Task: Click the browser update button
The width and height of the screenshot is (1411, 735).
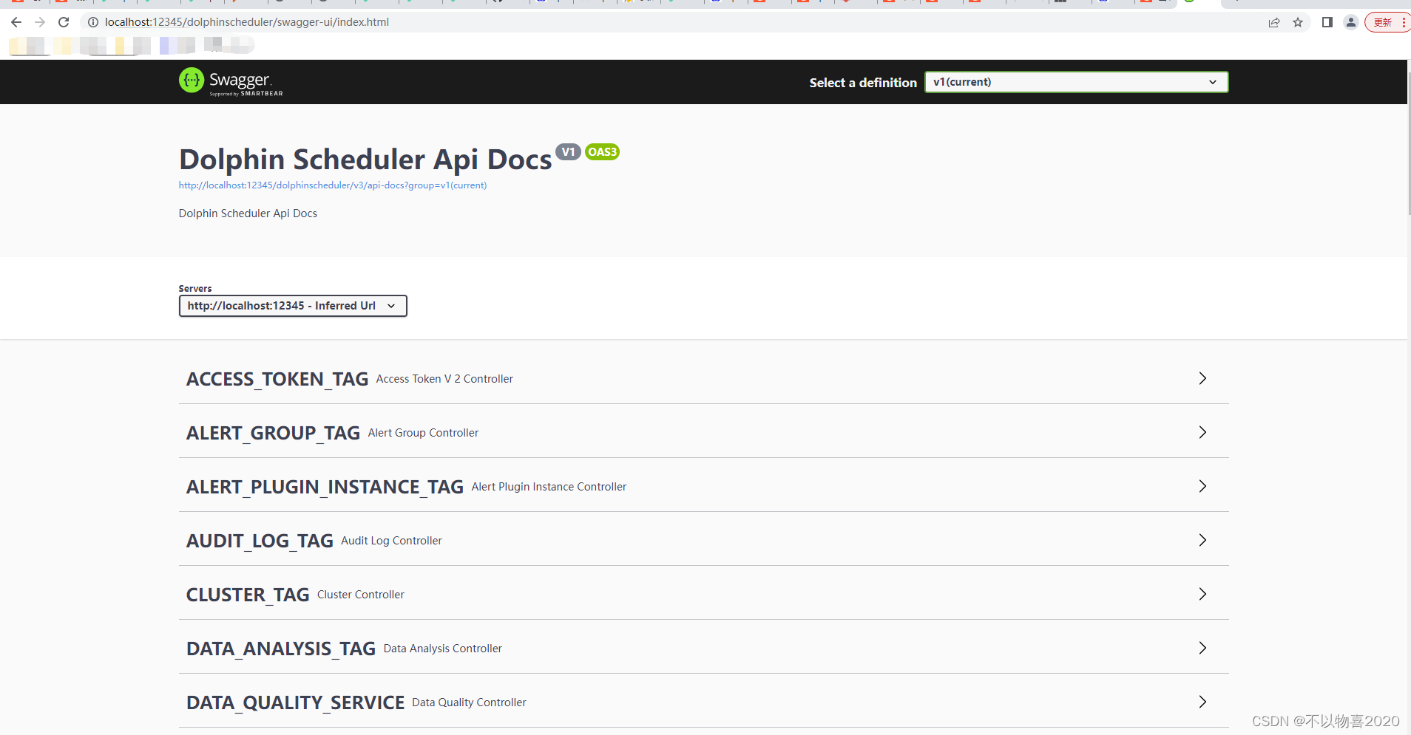Action: pyautogui.click(x=1388, y=22)
